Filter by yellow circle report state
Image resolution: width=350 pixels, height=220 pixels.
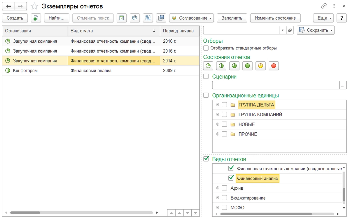click(260, 66)
